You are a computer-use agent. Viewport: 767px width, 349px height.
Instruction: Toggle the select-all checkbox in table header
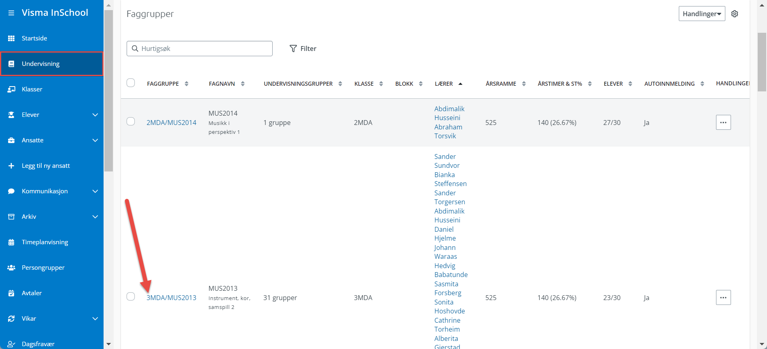(x=131, y=83)
